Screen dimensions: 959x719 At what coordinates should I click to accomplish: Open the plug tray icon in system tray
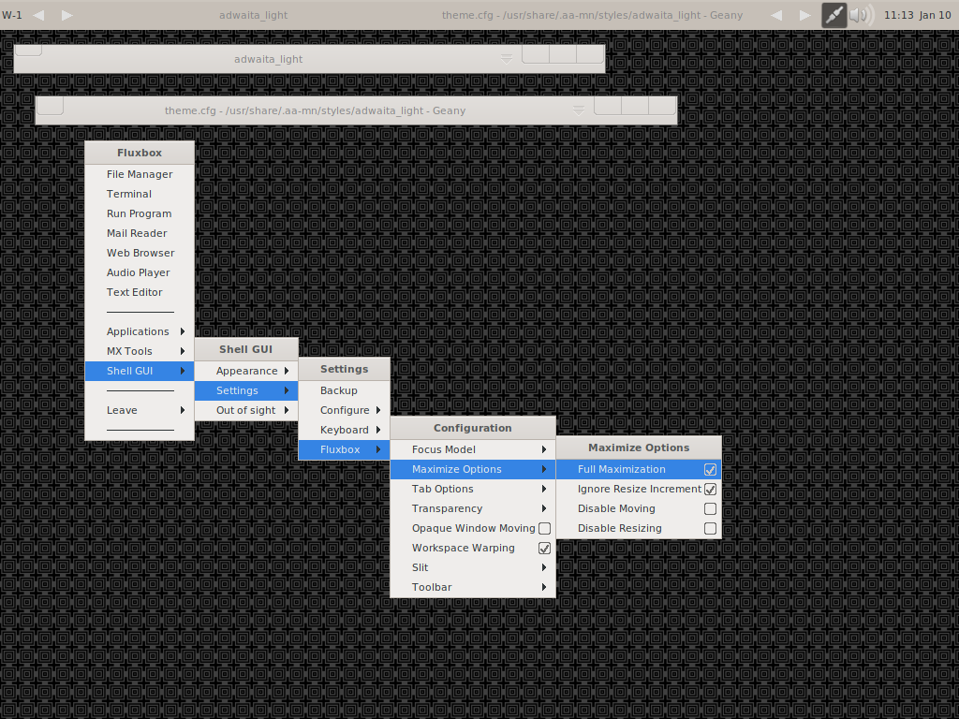(x=834, y=15)
